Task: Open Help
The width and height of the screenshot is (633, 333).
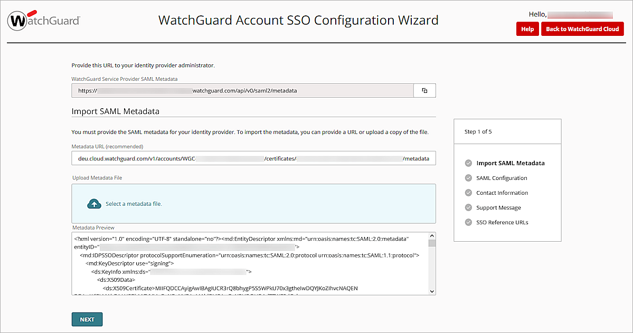Action: point(527,29)
